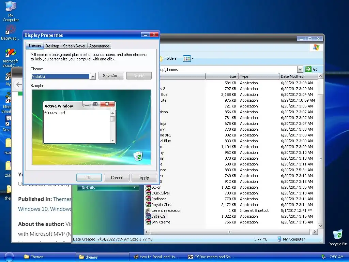The image size is (349, 262).
Task: Open the Windows 10, Windows link
Action: [x=45, y=209]
